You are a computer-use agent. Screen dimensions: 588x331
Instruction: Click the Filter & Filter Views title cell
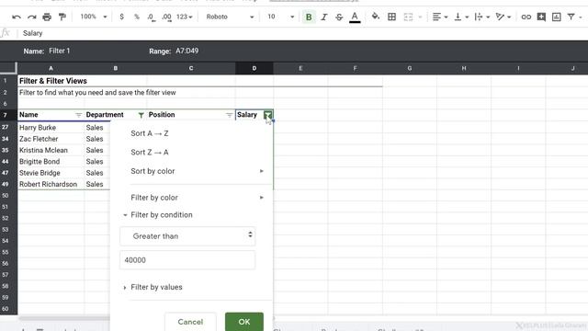53,81
